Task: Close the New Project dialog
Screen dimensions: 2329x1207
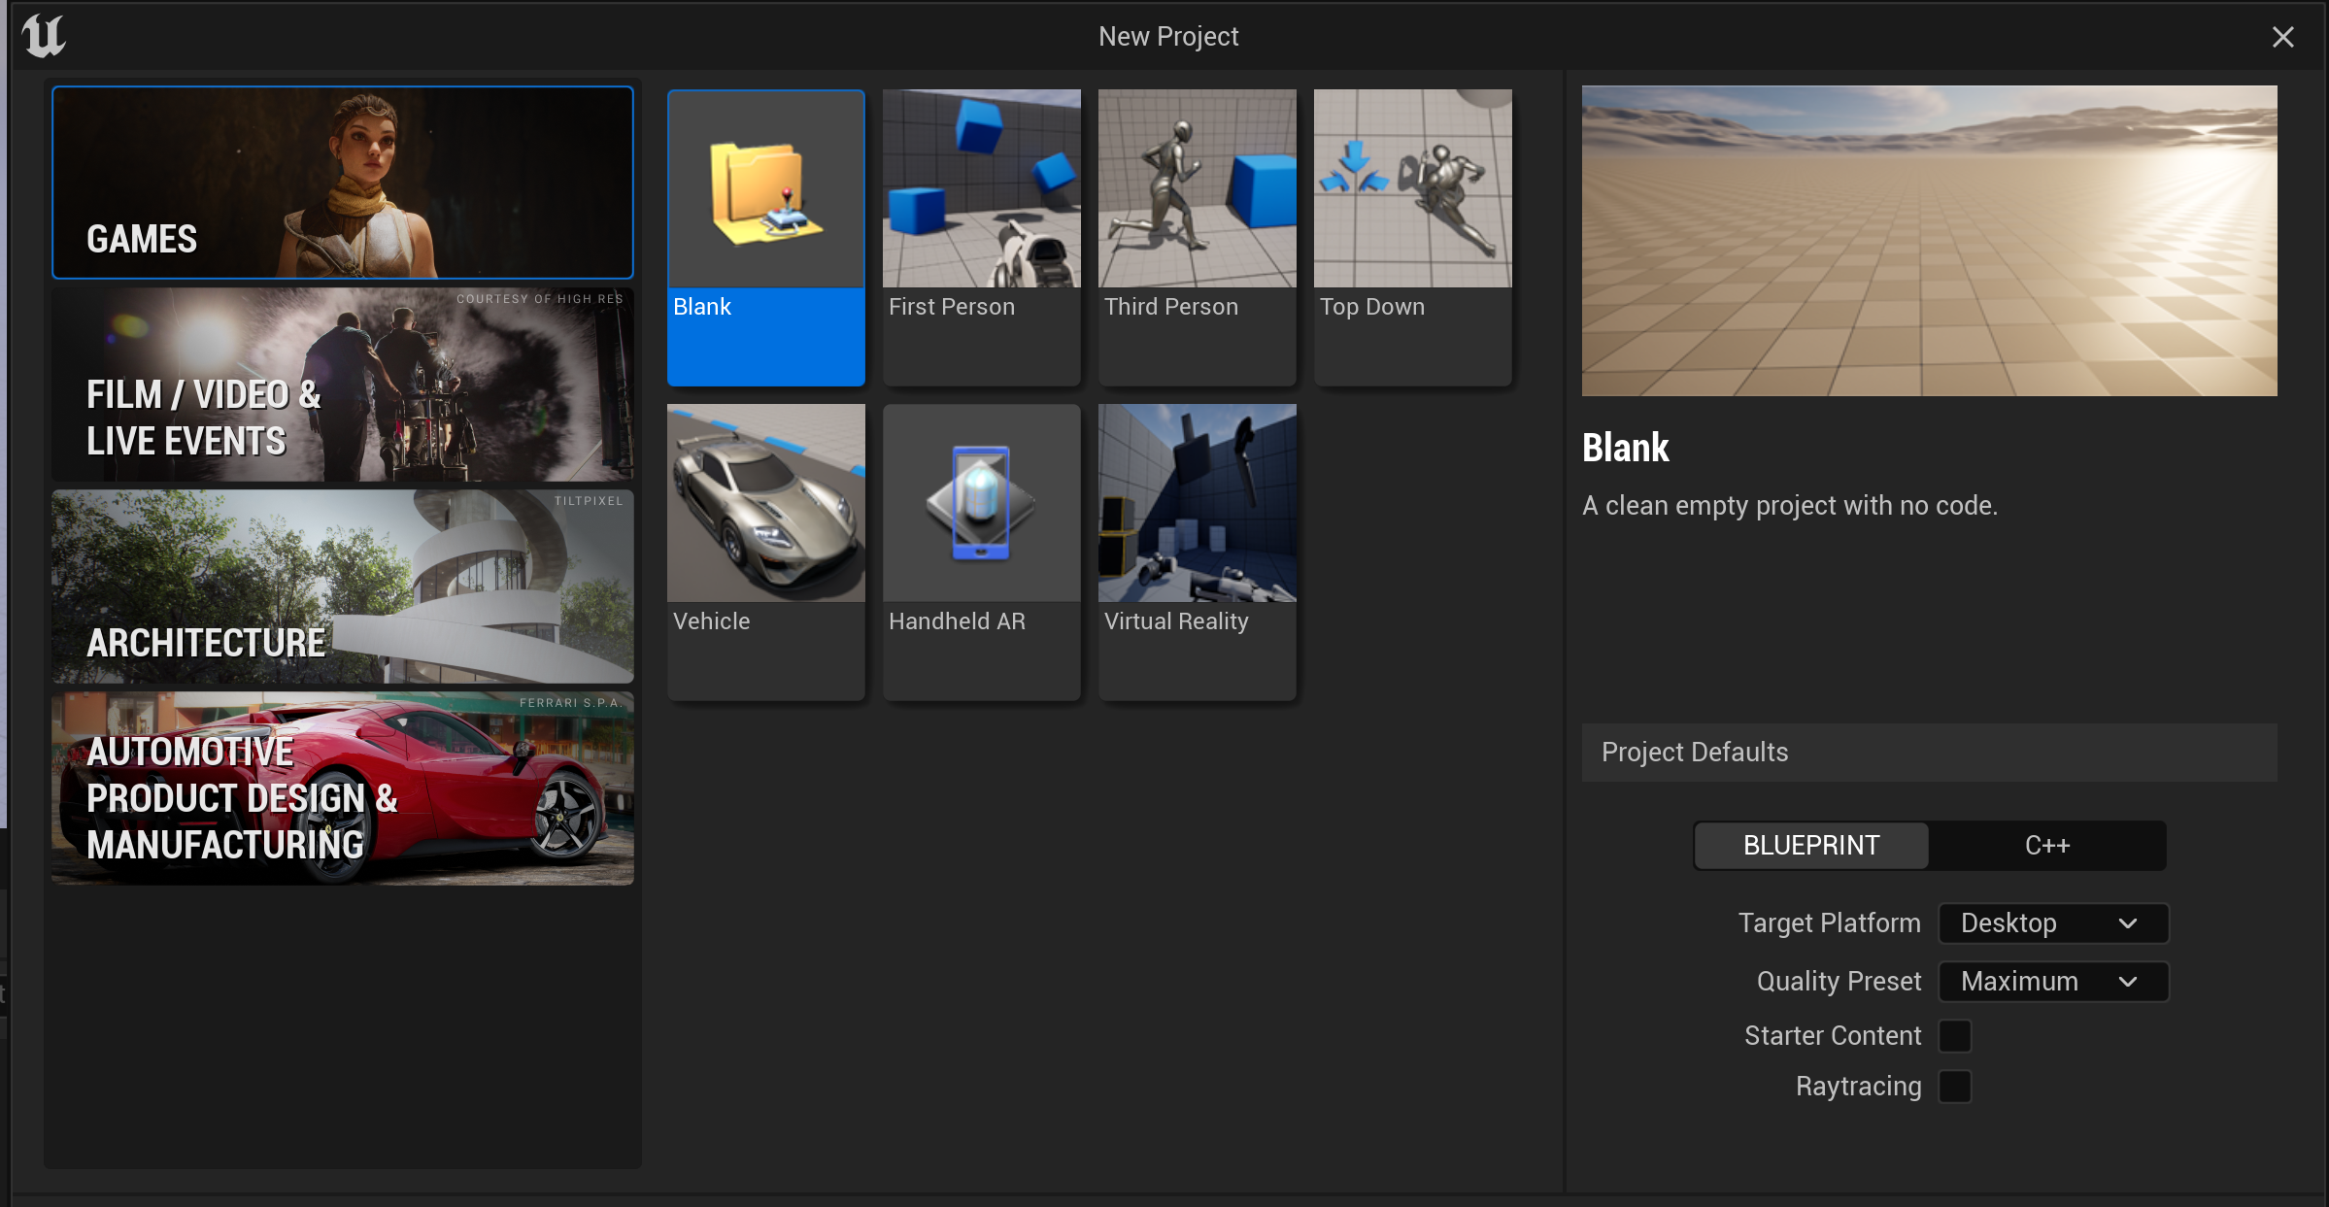Action: [2283, 37]
